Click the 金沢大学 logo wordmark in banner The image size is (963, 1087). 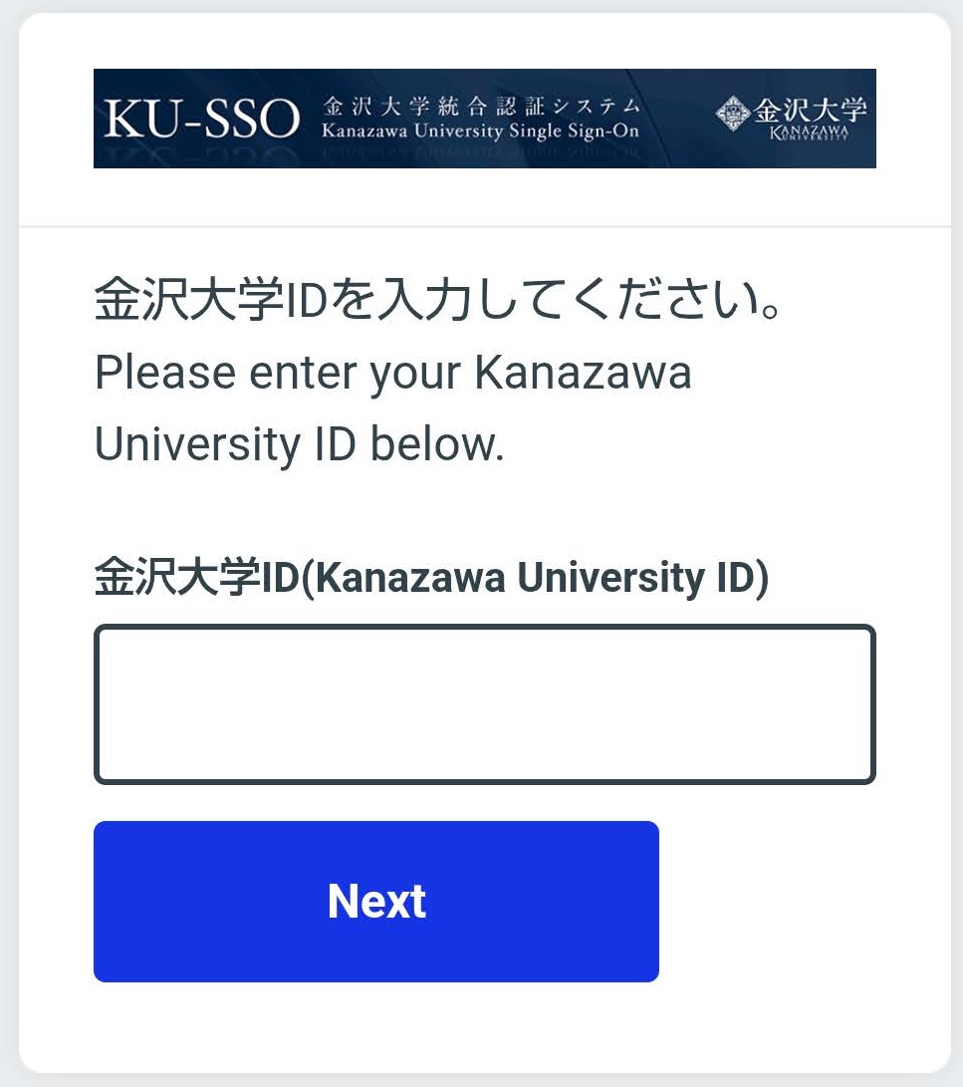(x=808, y=109)
